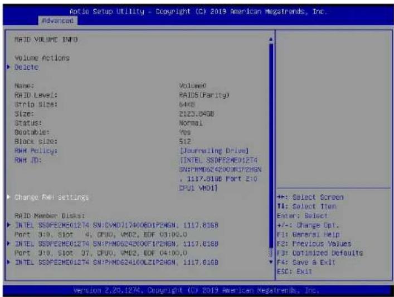This screenshot has height=297, width=394.
Task: Click the Select Screen help entry
Action: tap(310, 197)
